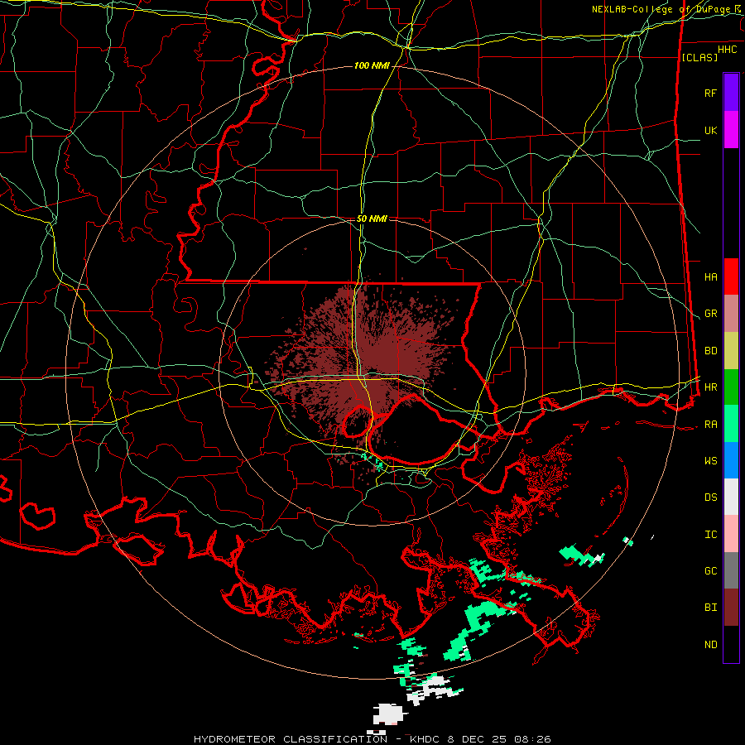This screenshot has height=745, width=745.
Task: Click the ND black legend swatch
Action: click(x=731, y=644)
